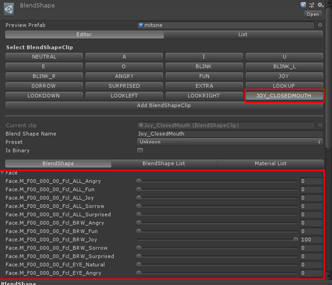Click the Blend Shape Name text field
Viewport: 332px width, 285px height.
pyautogui.click(x=230, y=134)
